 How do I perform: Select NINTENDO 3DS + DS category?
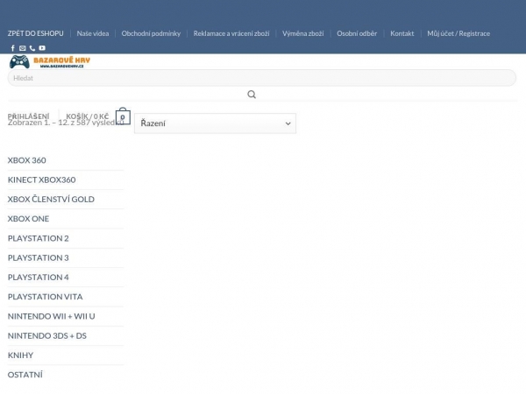(47, 335)
